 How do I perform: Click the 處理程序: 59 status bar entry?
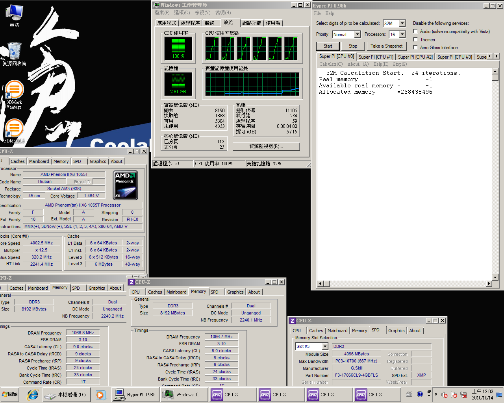click(x=173, y=164)
